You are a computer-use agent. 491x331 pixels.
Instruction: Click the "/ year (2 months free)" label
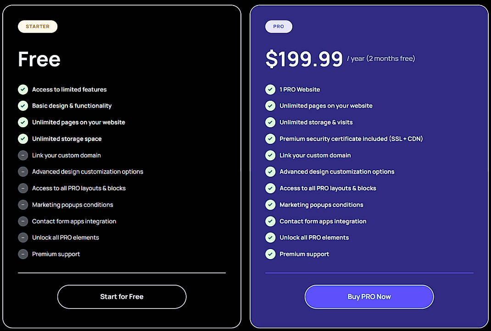pyautogui.click(x=381, y=59)
